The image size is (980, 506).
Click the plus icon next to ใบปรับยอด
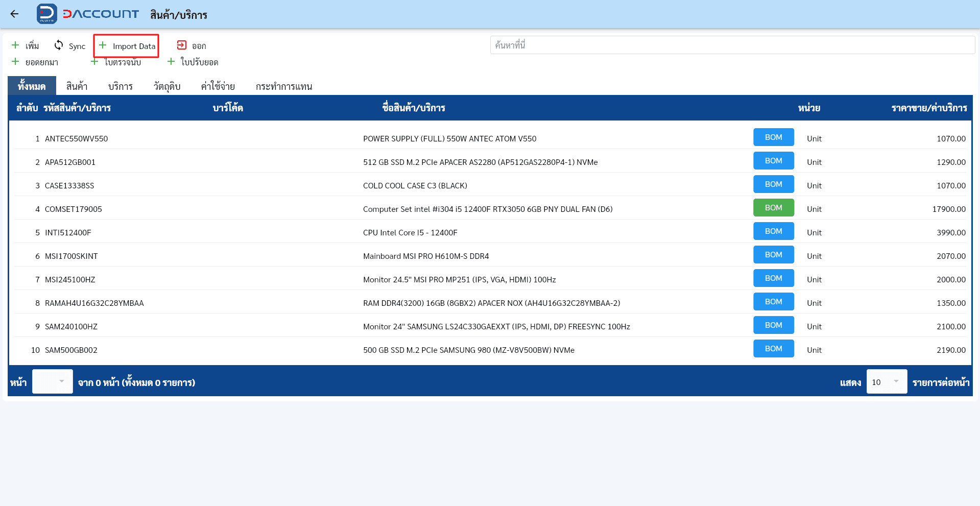(x=171, y=61)
